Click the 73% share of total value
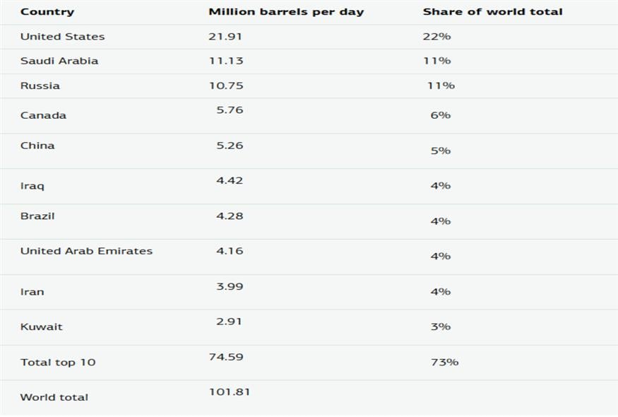Screen dimensions: 618x417 [x=444, y=362]
